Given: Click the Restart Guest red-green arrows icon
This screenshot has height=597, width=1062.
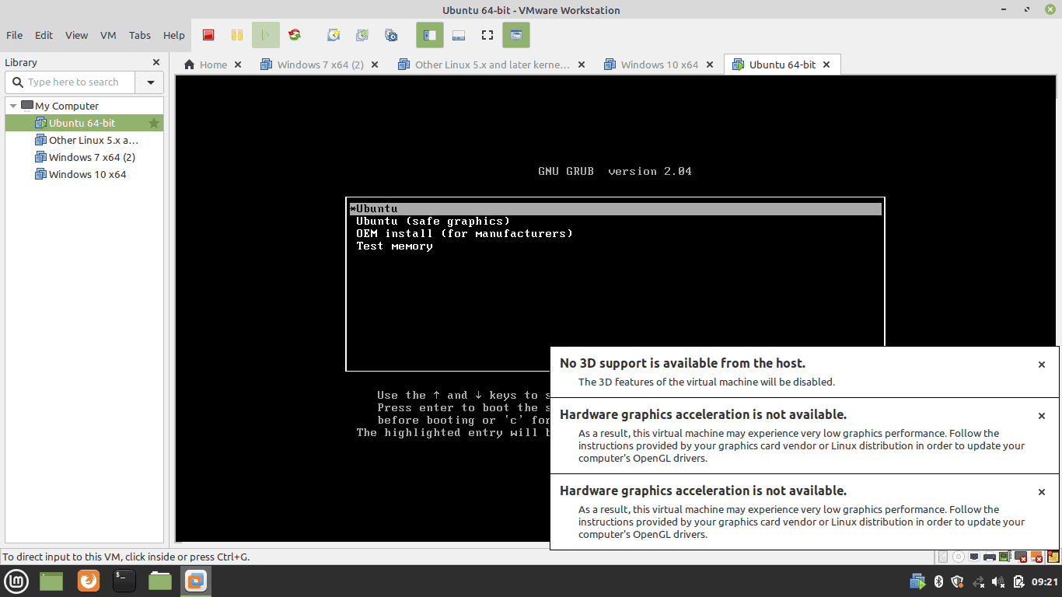Looking at the screenshot, I should click(295, 35).
